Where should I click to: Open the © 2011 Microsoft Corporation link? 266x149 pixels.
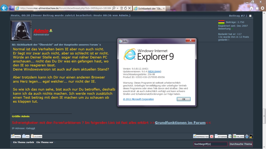[138, 99]
